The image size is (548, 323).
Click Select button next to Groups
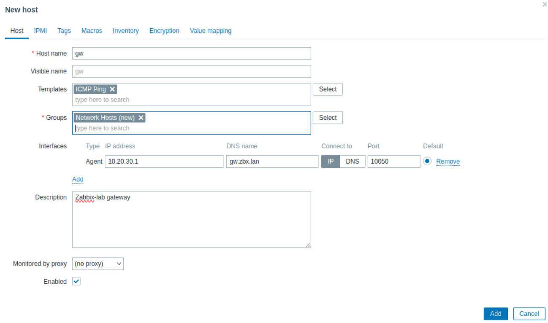328,118
